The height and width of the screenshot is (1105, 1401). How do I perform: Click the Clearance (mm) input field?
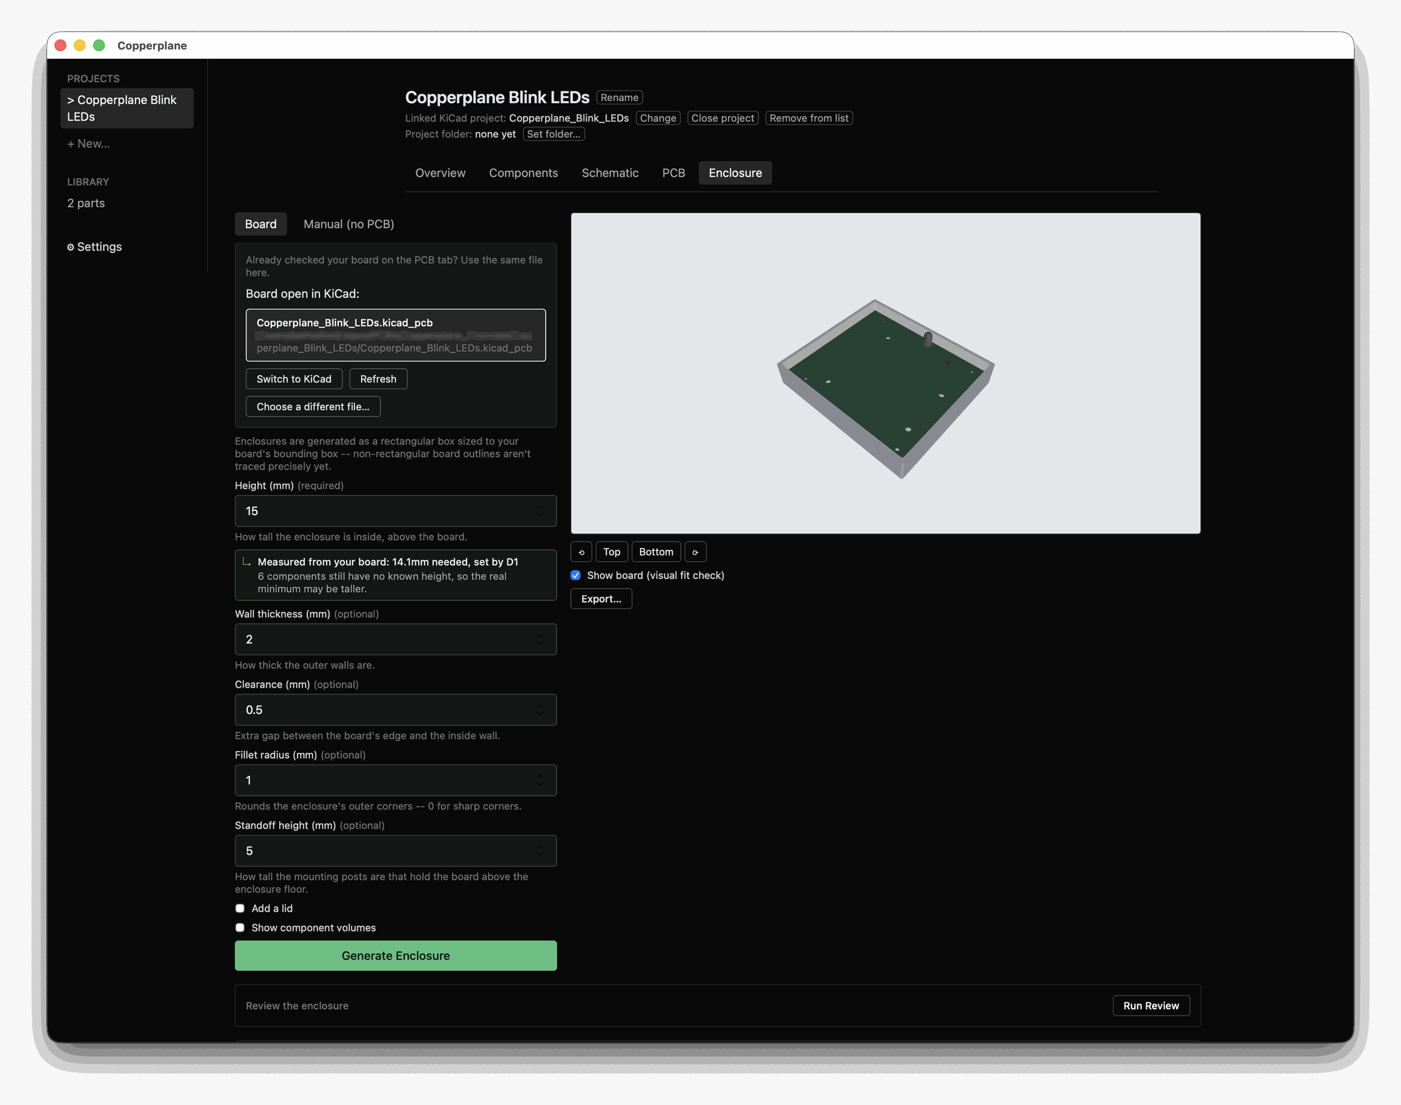pos(395,710)
